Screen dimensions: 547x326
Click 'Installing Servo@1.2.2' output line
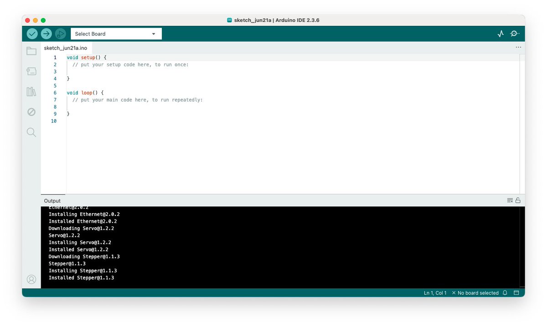click(80, 242)
